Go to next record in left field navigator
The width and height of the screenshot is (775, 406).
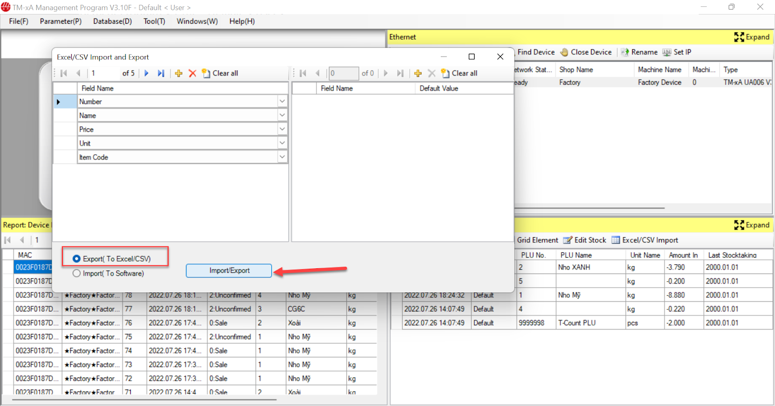tap(146, 73)
